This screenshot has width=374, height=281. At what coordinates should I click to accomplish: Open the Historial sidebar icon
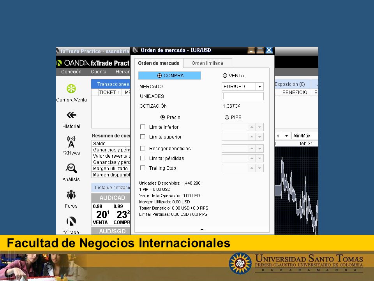pyautogui.click(x=71, y=115)
